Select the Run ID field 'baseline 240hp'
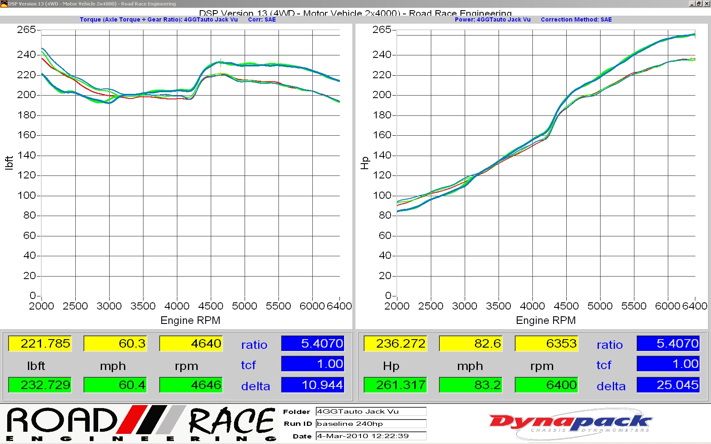 click(371, 424)
